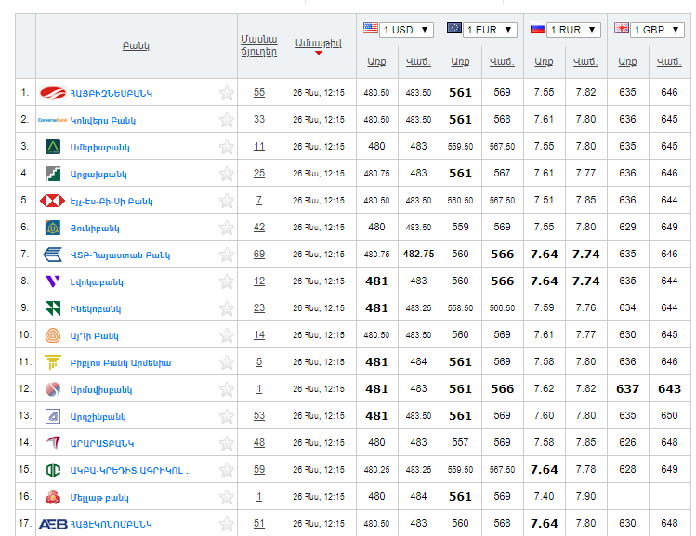The image size is (696, 536).
Task: Click the AEB Armeconombank logo in row 17
Action: click(53, 525)
